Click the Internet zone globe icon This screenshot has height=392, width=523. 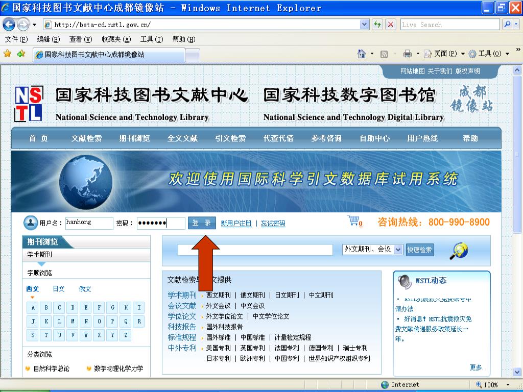385,385
